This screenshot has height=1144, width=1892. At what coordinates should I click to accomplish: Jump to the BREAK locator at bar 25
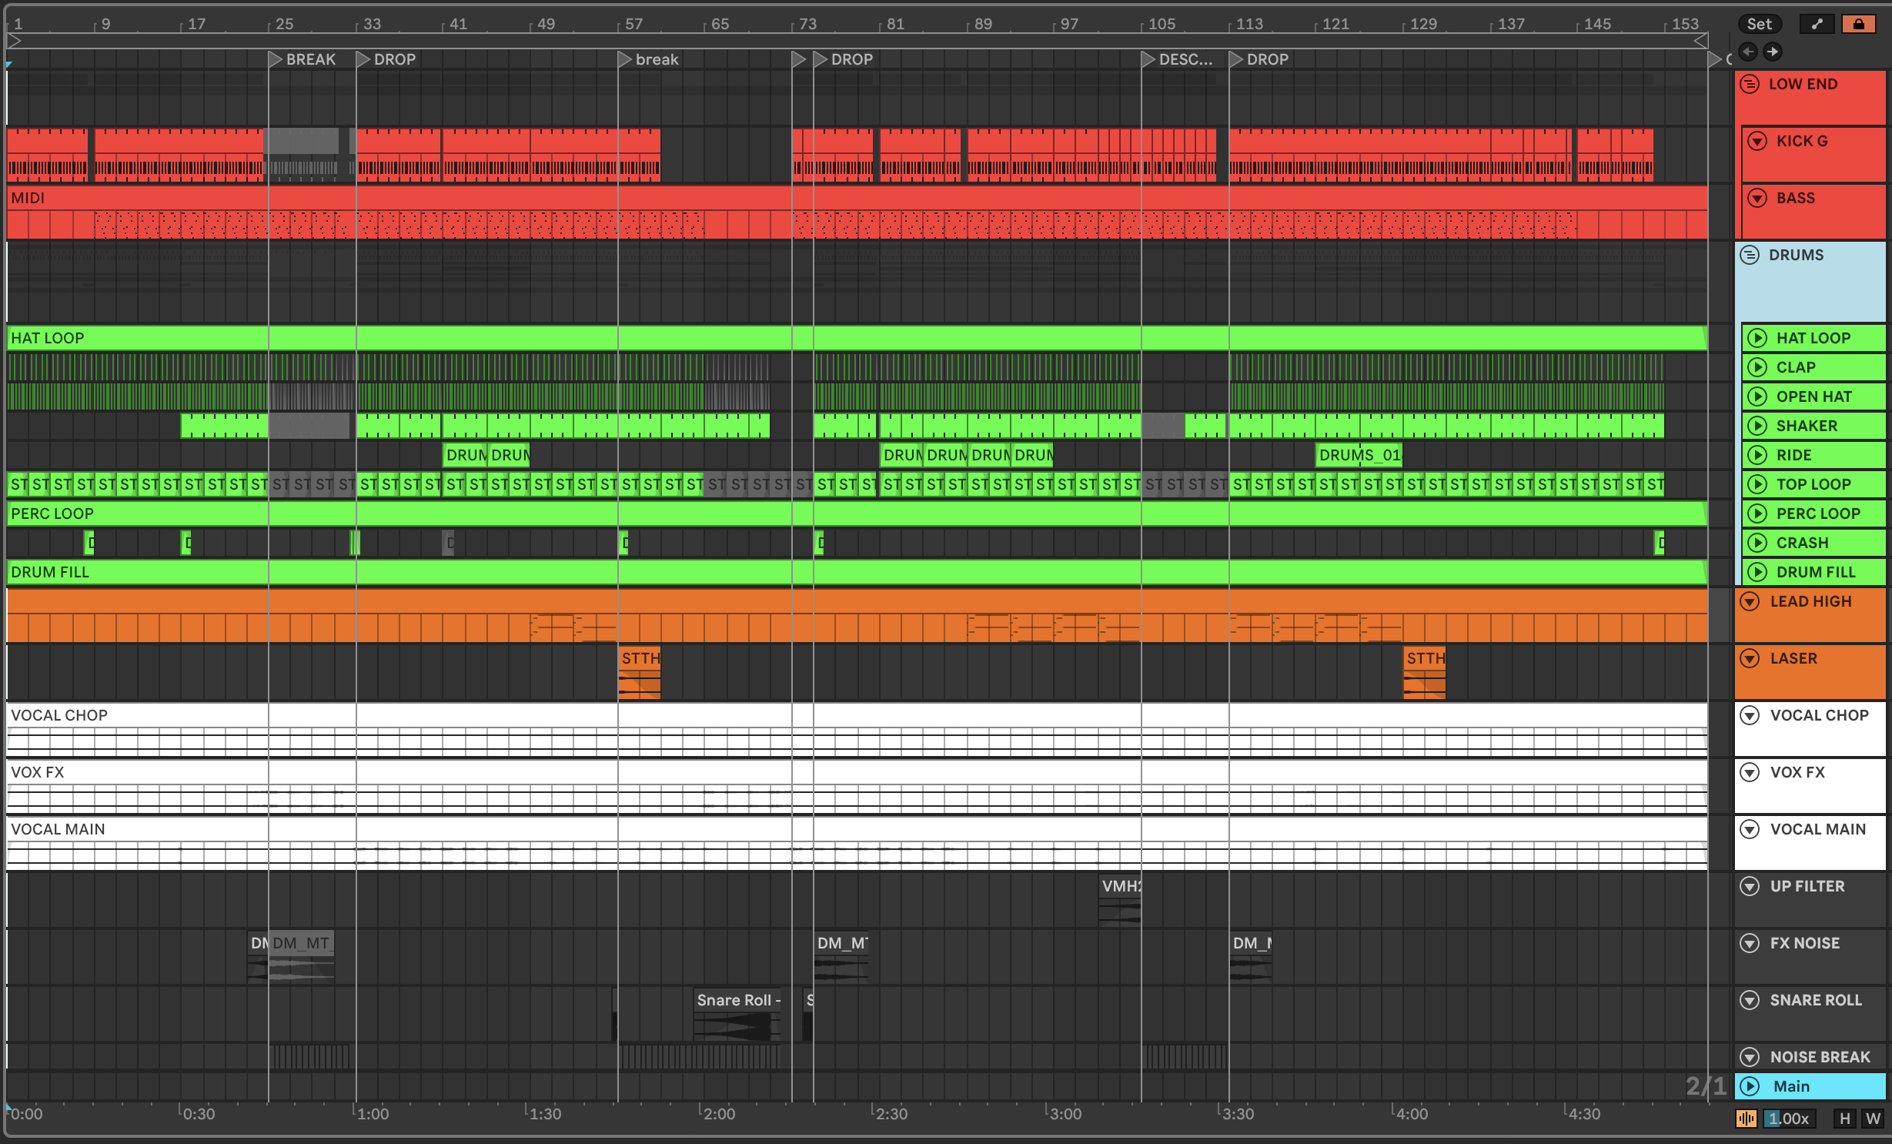pyautogui.click(x=276, y=59)
